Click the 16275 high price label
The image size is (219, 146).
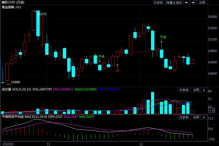[x=42, y=14]
